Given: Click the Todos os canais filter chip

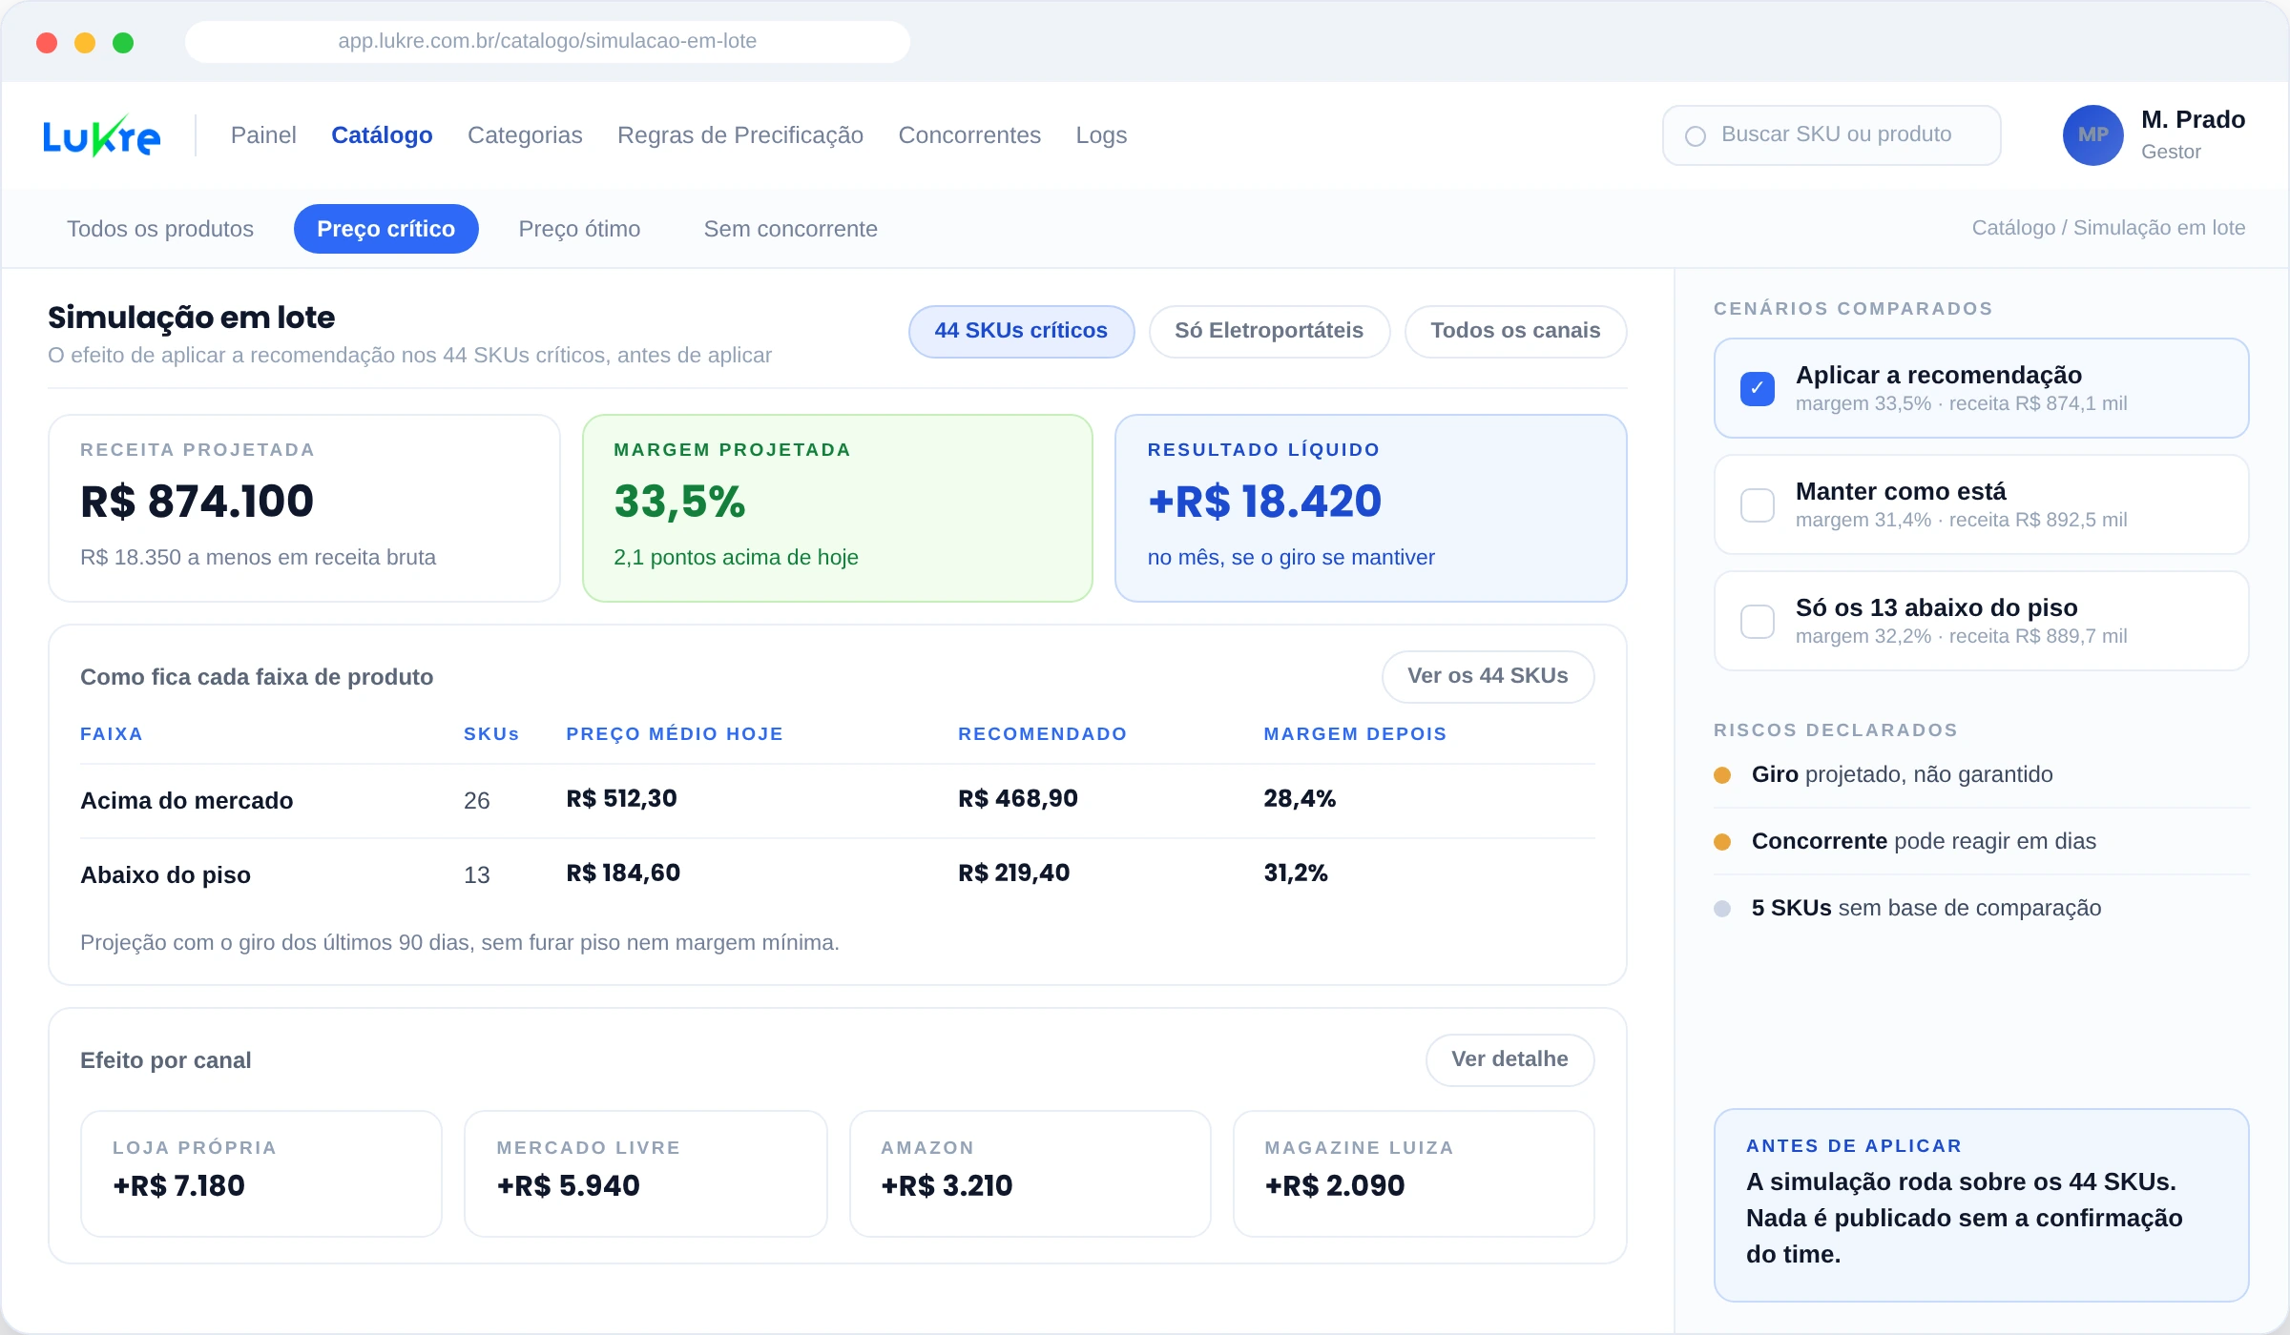Looking at the screenshot, I should [x=1515, y=331].
